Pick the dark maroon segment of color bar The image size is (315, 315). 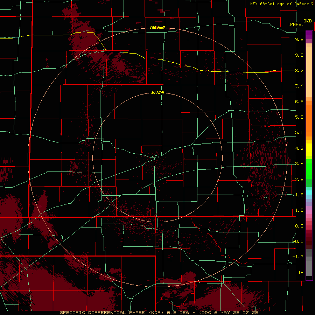point(309,239)
